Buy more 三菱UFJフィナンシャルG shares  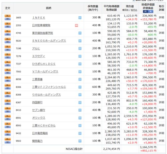(x=8, y=86)
